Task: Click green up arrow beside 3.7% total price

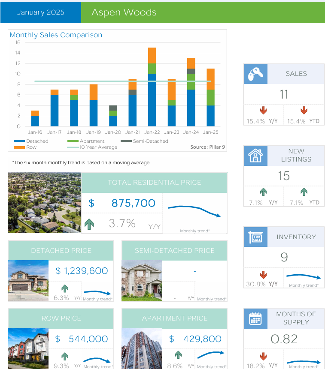Action: tap(90, 224)
